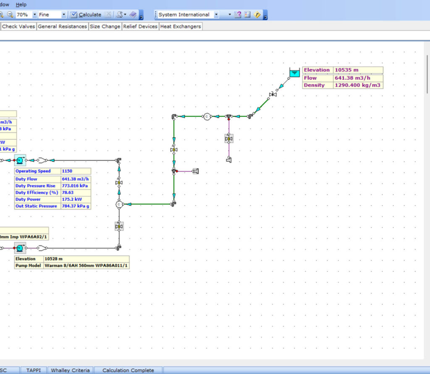
Task: Open the Help menu
Action: [x=21, y=4]
